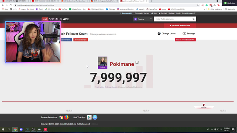
Task: Click Back to Social Blade Profile button
Action: coord(185,40)
